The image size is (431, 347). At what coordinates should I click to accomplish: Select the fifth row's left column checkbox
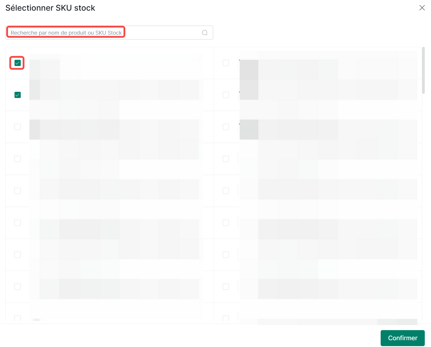click(x=18, y=191)
